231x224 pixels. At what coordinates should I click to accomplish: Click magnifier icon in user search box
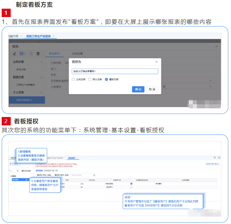click(x=94, y=175)
